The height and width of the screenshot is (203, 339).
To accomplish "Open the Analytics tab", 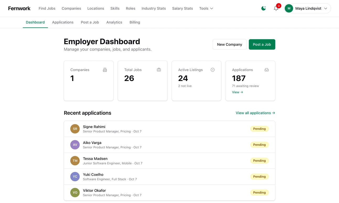I will [x=114, y=22].
